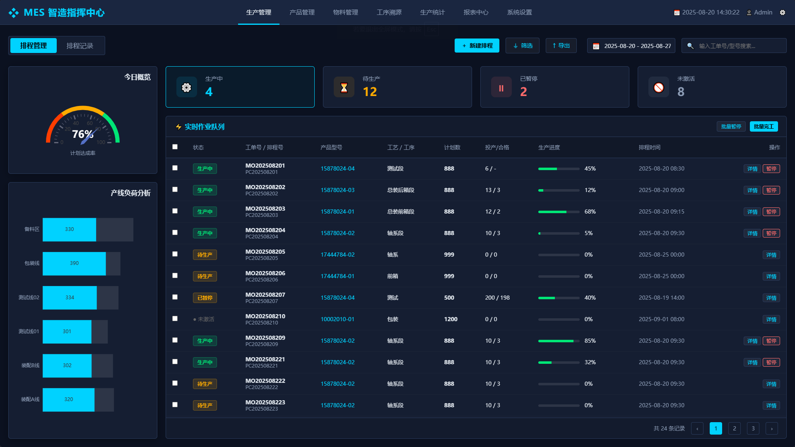Go to next page with right chevron
Viewport: 795px width, 447px height.
click(x=771, y=428)
